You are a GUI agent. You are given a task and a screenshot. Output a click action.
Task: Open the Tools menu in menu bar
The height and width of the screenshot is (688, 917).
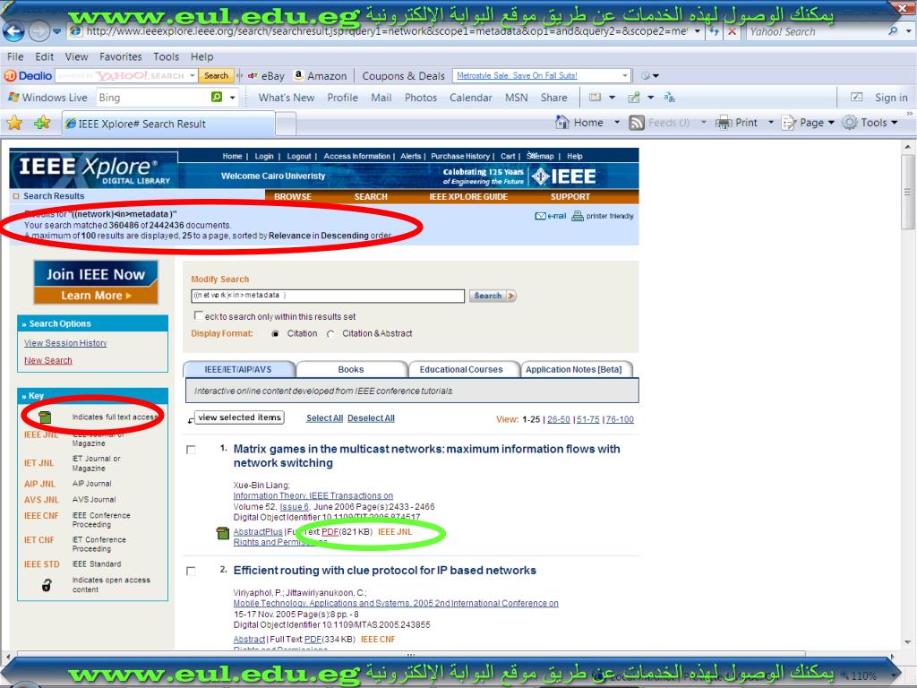(166, 56)
